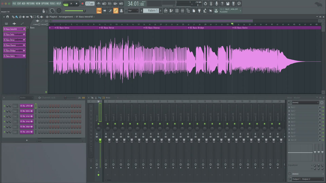326x183 pixels.
Task: Open the PATTERNS menu
Action: tap(31, 4)
